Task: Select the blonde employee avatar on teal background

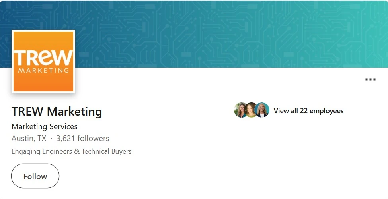Action: pyautogui.click(x=262, y=110)
